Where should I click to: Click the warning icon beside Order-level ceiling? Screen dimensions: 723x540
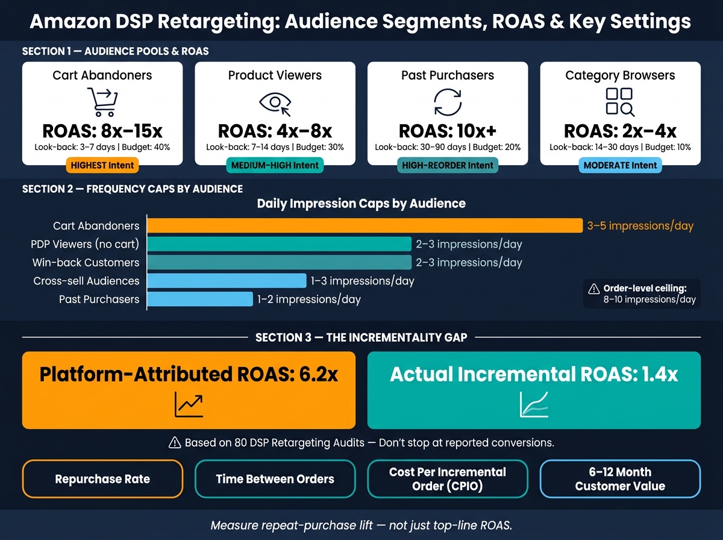(594, 289)
